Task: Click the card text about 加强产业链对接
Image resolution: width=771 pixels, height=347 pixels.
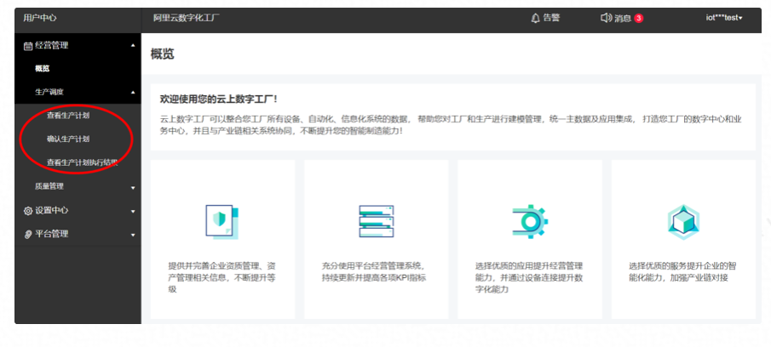Action: 682,272
